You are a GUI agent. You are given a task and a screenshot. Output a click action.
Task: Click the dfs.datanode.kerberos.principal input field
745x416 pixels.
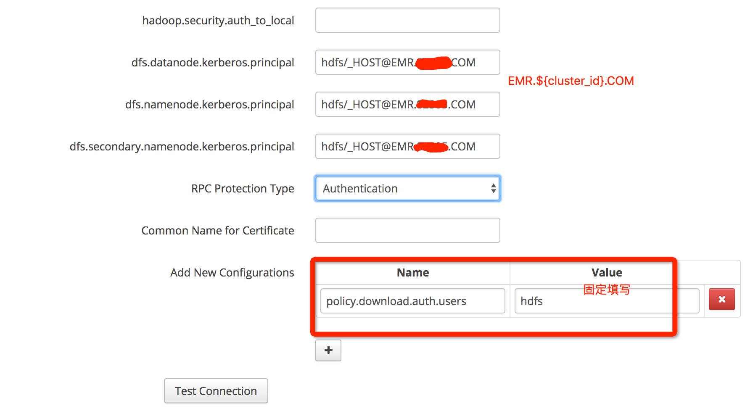coord(408,62)
